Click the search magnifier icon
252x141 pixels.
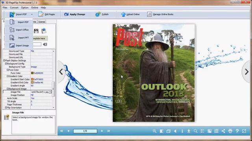tap(196, 131)
